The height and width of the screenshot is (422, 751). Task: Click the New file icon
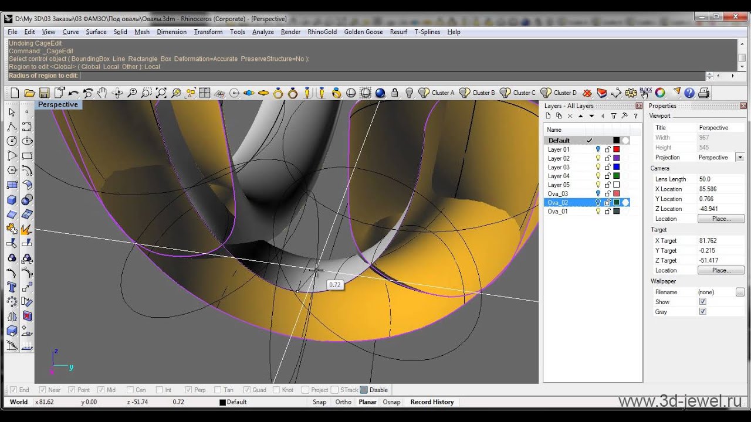[15, 93]
